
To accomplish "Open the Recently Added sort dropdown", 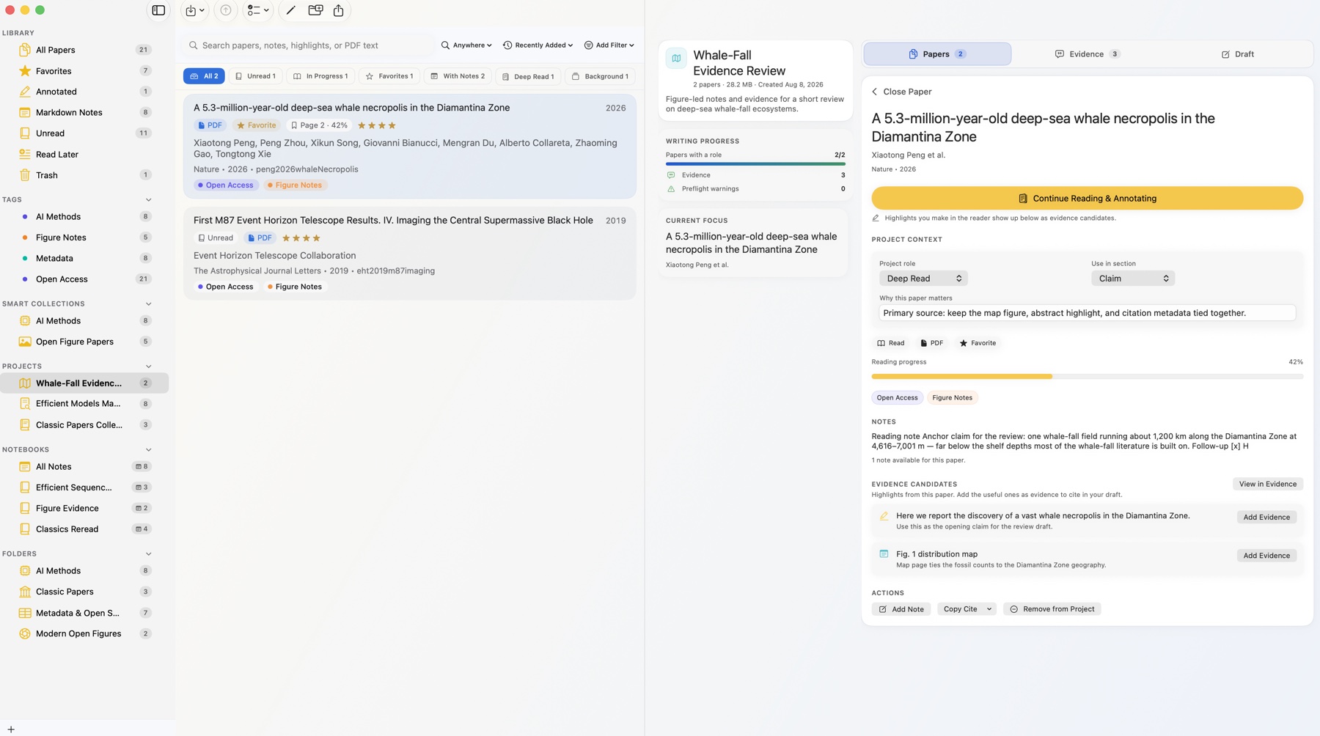I will point(538,45).
